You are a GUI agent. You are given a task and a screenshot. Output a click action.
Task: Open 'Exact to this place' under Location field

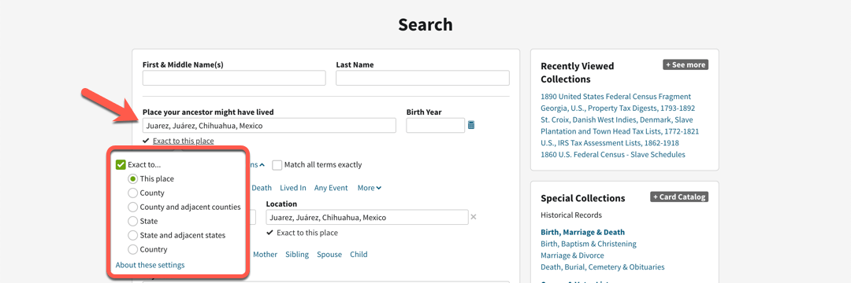pyautogui.click(x=307, y=233)
